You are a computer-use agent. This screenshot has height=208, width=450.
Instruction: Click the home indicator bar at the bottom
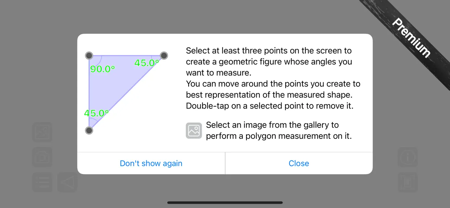coord(225,203)
